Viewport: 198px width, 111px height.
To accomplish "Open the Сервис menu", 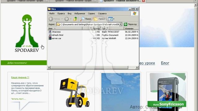I will click(x=92, y=14).
